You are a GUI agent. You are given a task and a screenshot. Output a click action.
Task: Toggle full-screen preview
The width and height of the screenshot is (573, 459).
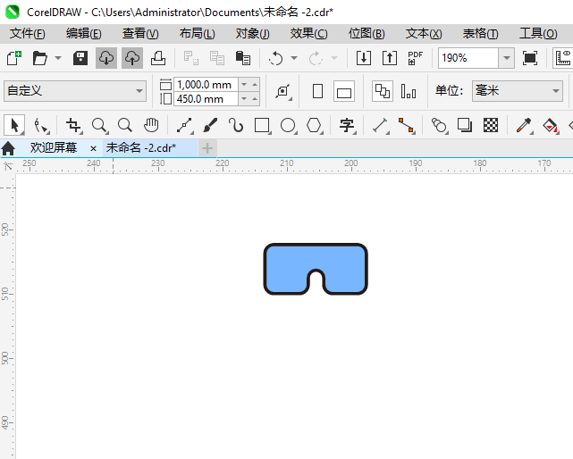530,58
